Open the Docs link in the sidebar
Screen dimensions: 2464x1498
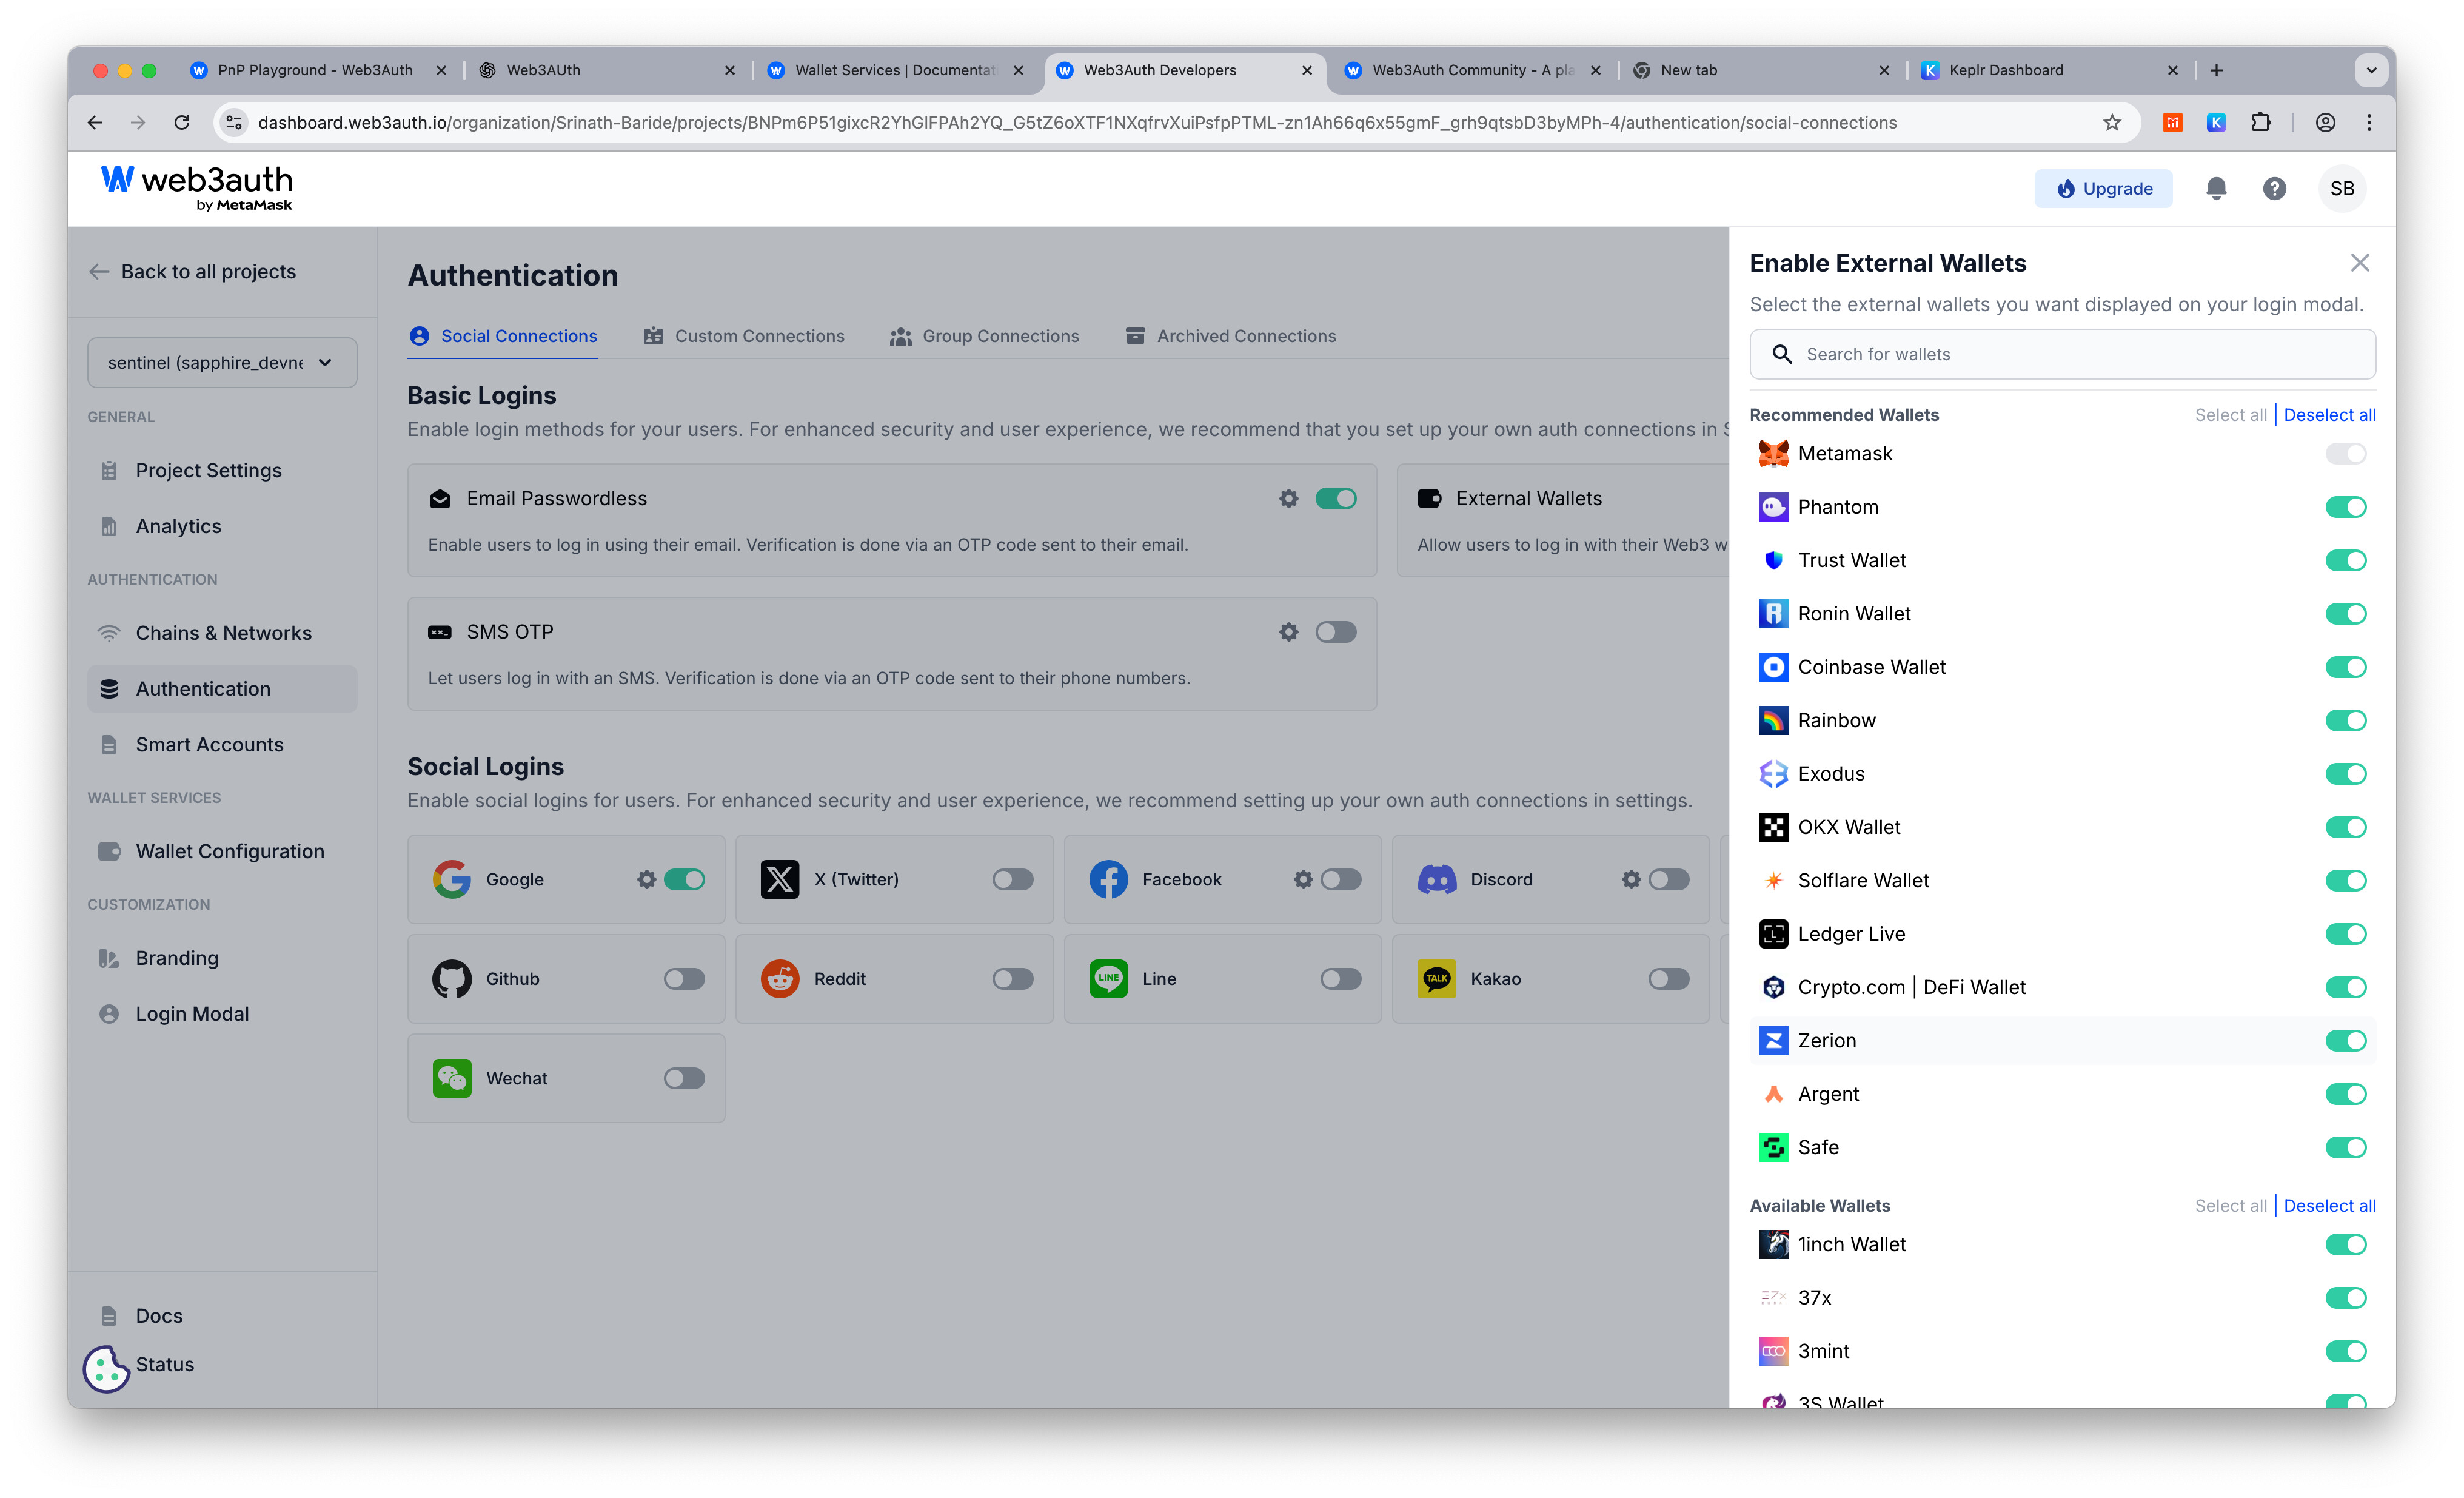pyautogui.click(x=222, y=1316)
